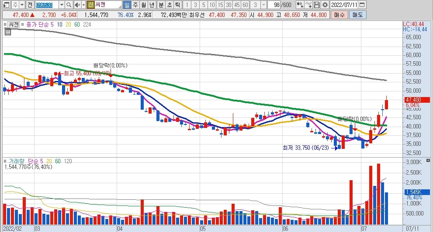Screen dimensions: 433x232
Task: Expand the 씨젠 stock name field corner
Action: click(120, 7)
